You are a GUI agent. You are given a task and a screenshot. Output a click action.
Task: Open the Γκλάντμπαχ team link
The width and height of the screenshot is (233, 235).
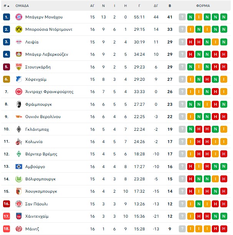click(x=37, y=129)
